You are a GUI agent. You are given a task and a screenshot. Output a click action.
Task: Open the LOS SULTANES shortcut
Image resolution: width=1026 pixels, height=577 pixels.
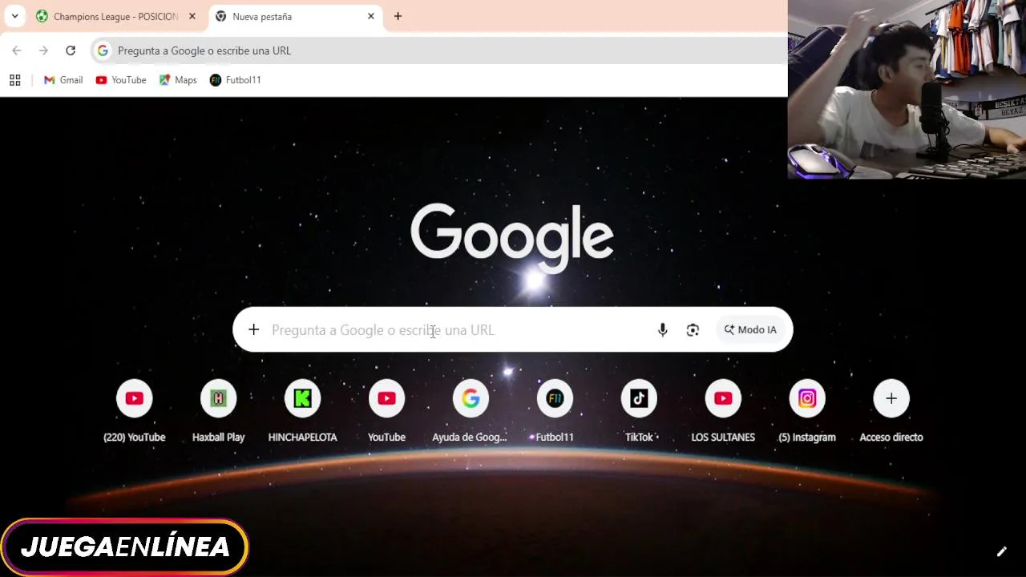click(x=724, y=411)
